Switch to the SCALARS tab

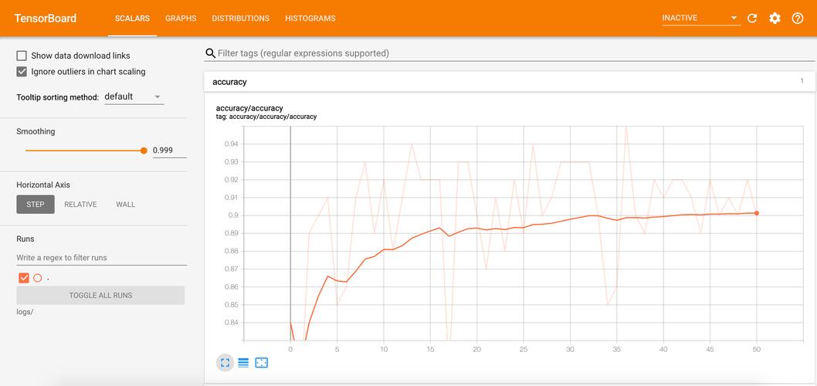tap(132, 19)
